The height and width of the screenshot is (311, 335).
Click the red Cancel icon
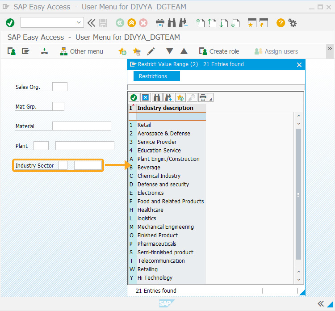click(x=143, y=23)
